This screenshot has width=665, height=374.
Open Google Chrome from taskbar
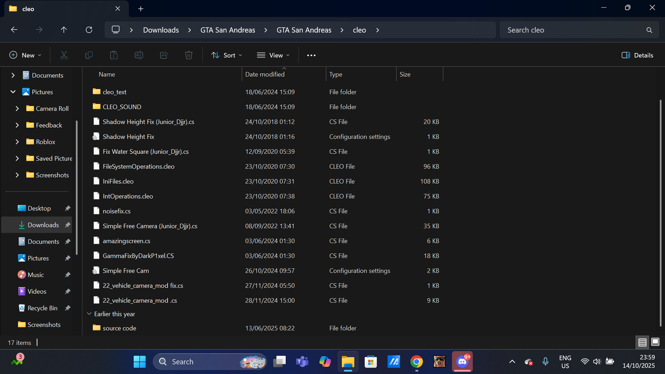[x=416, y=362]
